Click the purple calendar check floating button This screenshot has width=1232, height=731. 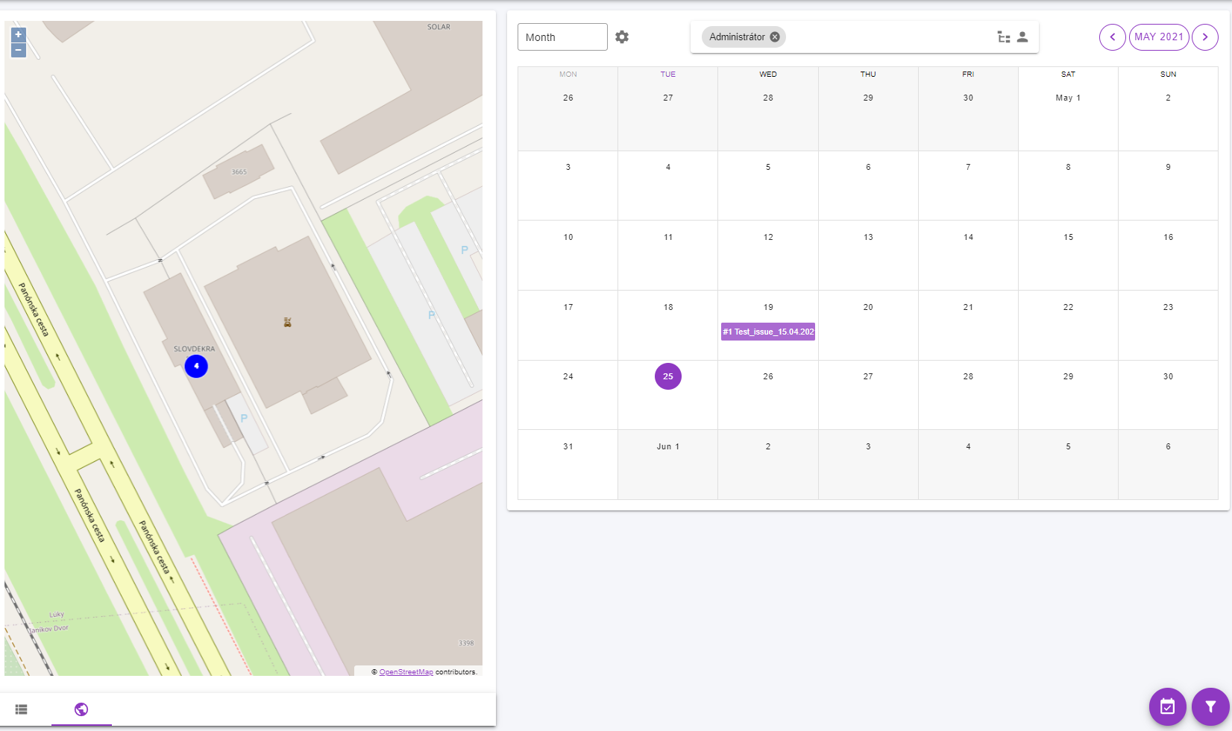click(x=1167, y=706)
